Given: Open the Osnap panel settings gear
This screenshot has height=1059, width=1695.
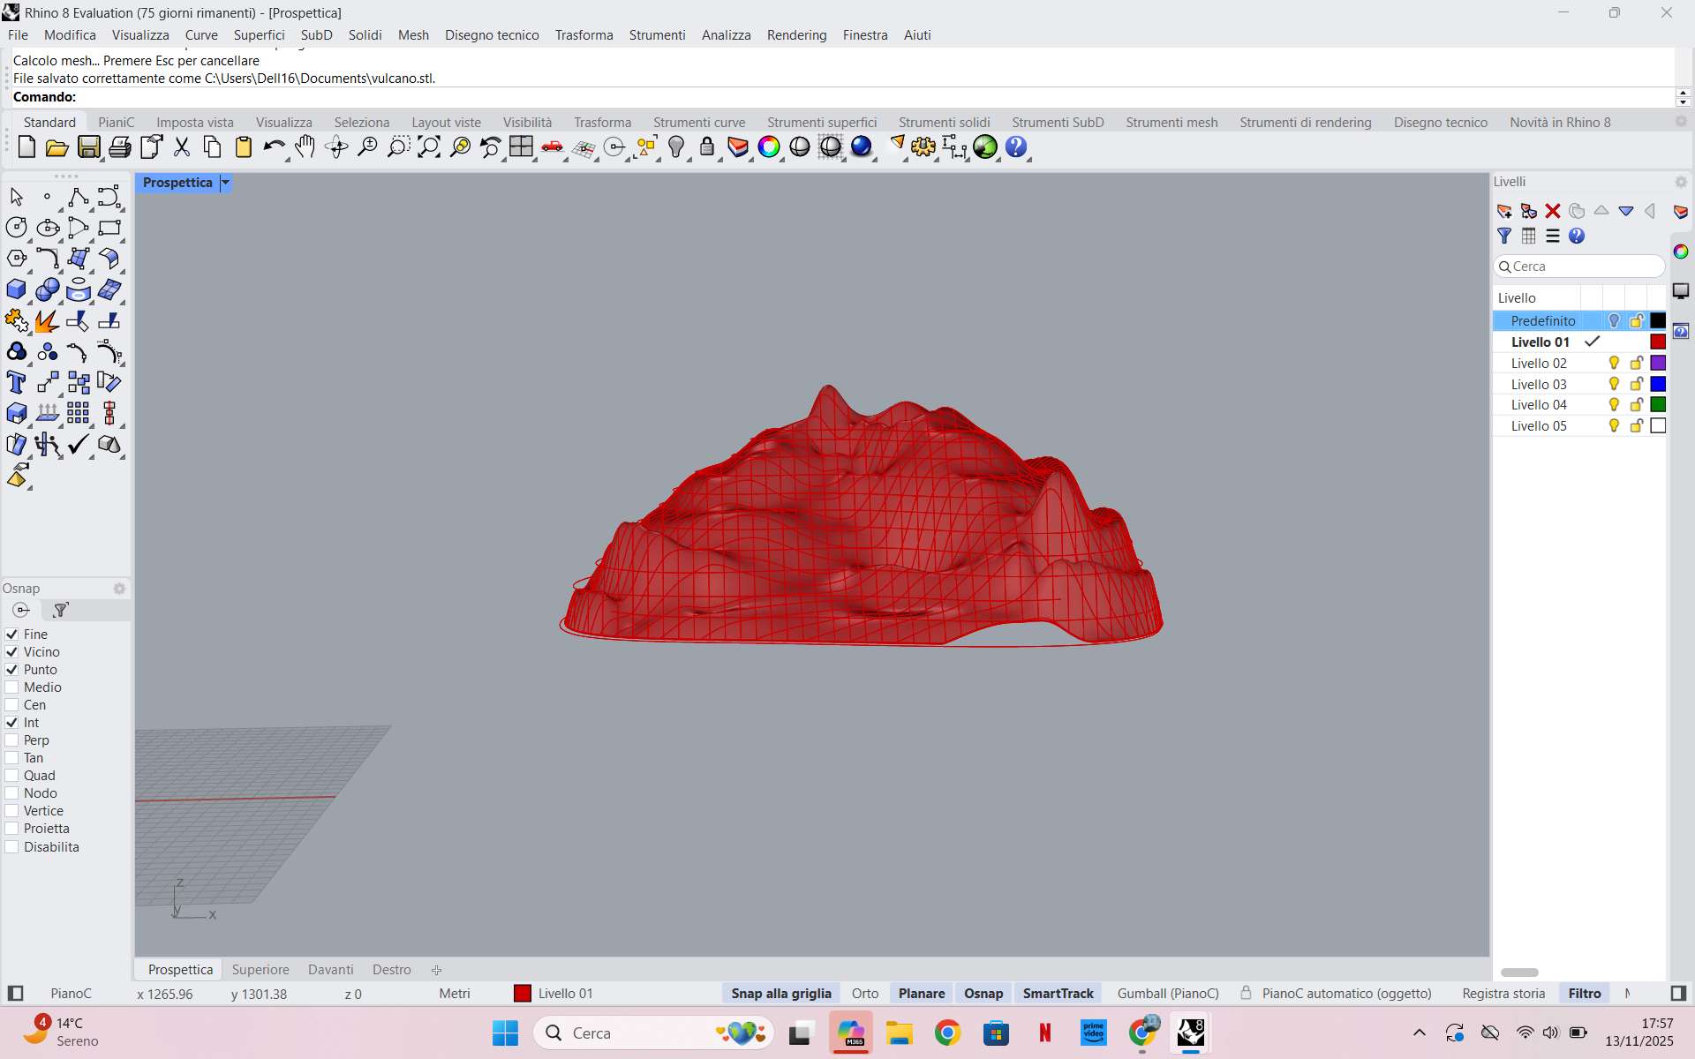Looking at the screenshot, I should point(119,589).
